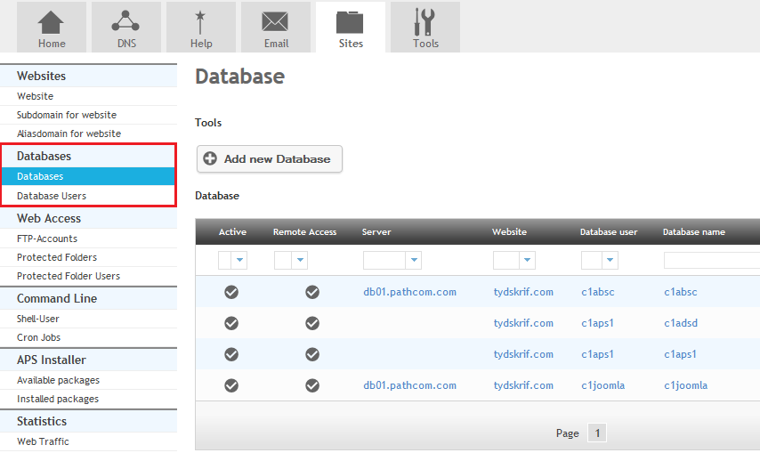Image resolution: width=760 pixels, height=453 pixels.
Task: Toggle Remote Access checkmark for c1adsd row
Action: (312, 323)
